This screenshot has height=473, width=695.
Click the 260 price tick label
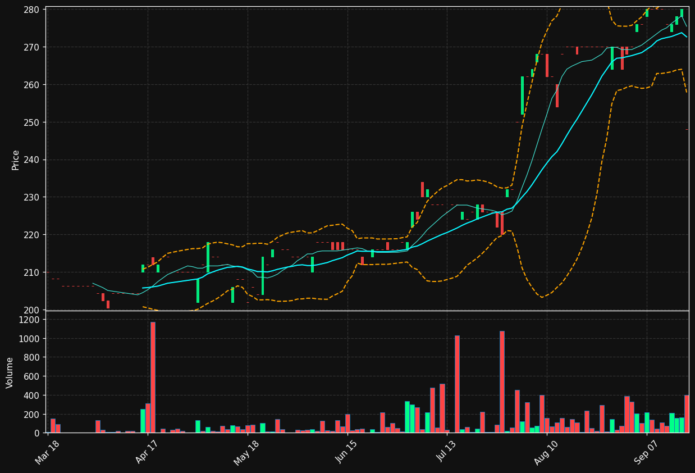pyautogui.click(x=31, y=85)
